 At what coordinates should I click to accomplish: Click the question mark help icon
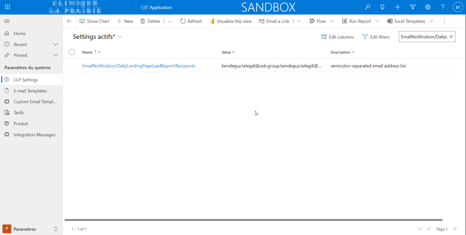point(443,7)
